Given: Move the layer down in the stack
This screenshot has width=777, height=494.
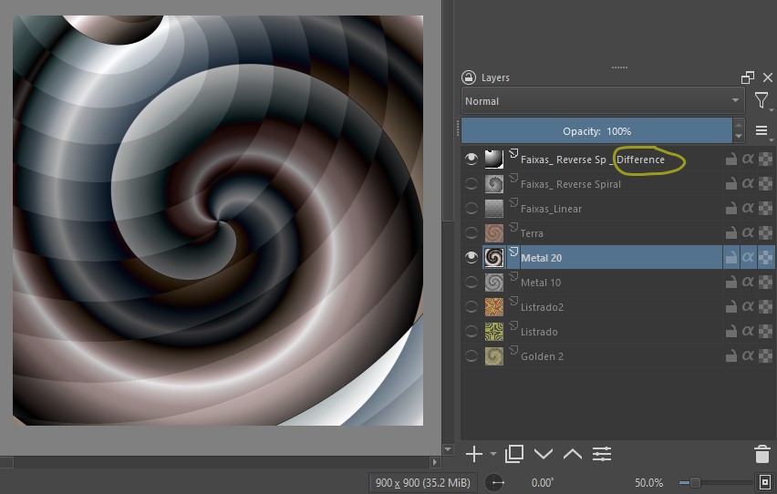Looking at the screenshot, I should click(544, 454).
